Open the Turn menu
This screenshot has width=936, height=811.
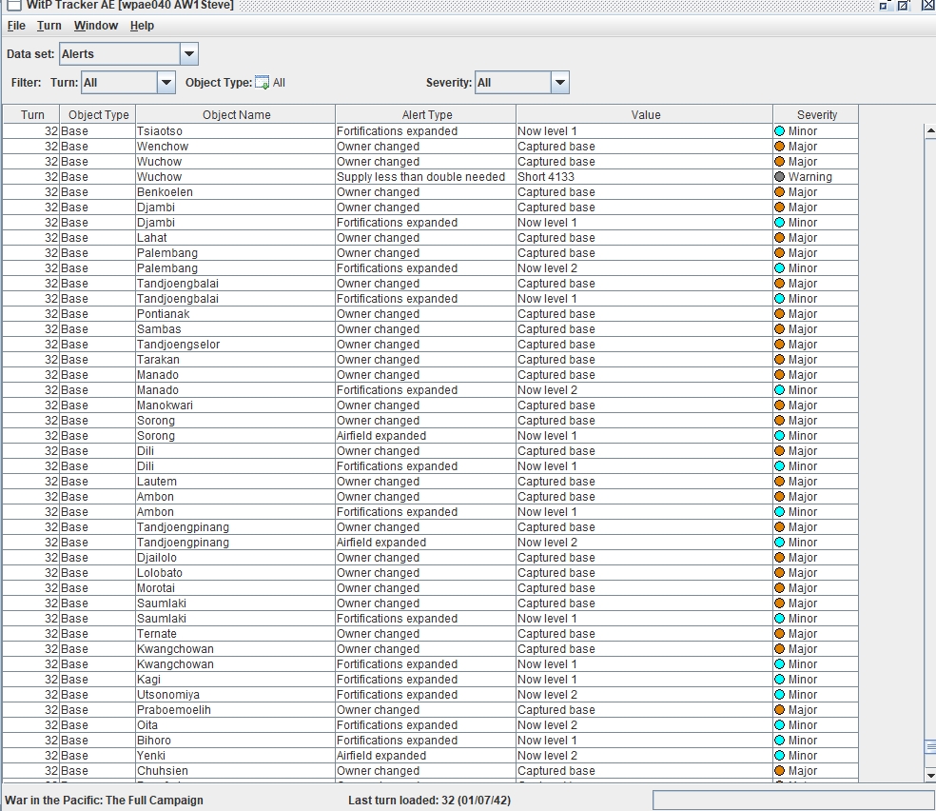pos(49,26)
